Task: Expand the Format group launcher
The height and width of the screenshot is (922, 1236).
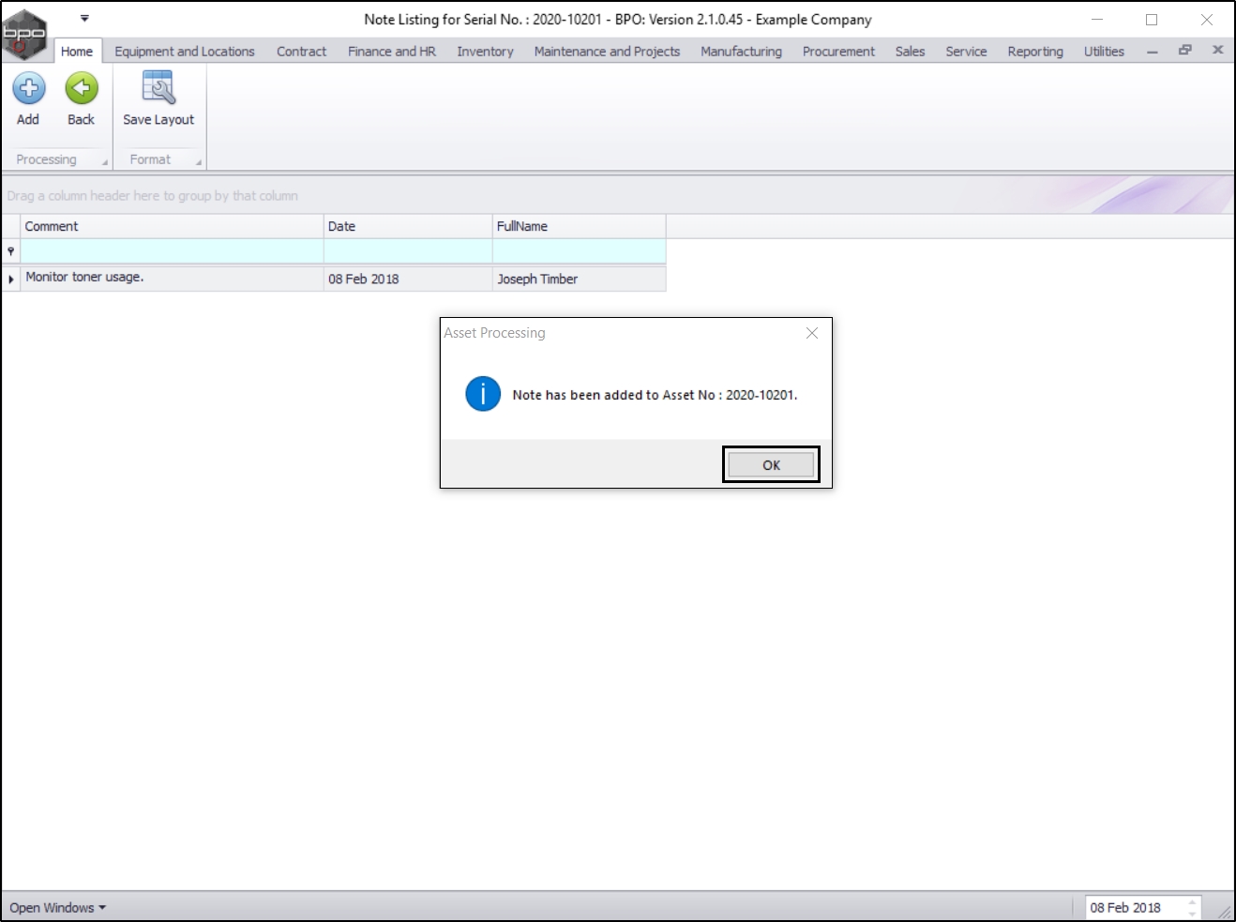Action: pos(198,163)
